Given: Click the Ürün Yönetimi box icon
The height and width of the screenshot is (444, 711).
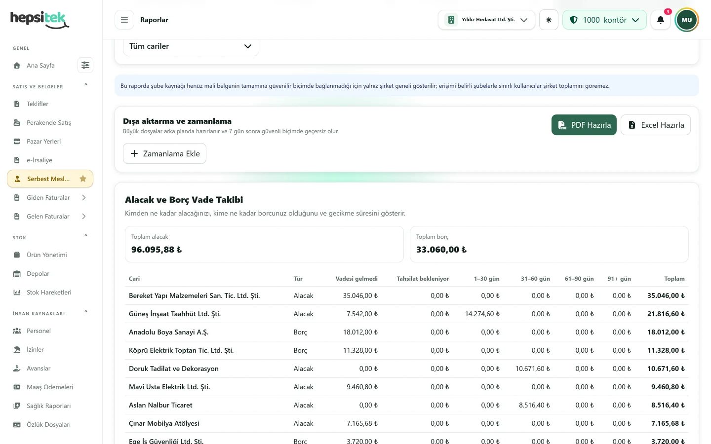Looking at the screenshot, I should (x=17, y=255).
